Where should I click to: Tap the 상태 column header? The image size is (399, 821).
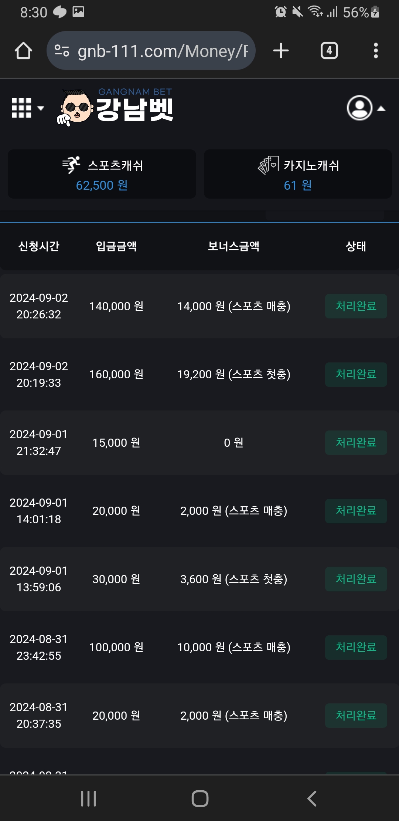[356, 246]
